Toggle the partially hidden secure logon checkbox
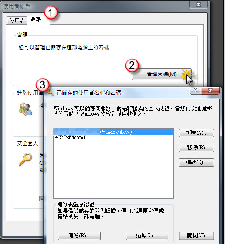This screenshot has height=244, width=226. (42, 198)
